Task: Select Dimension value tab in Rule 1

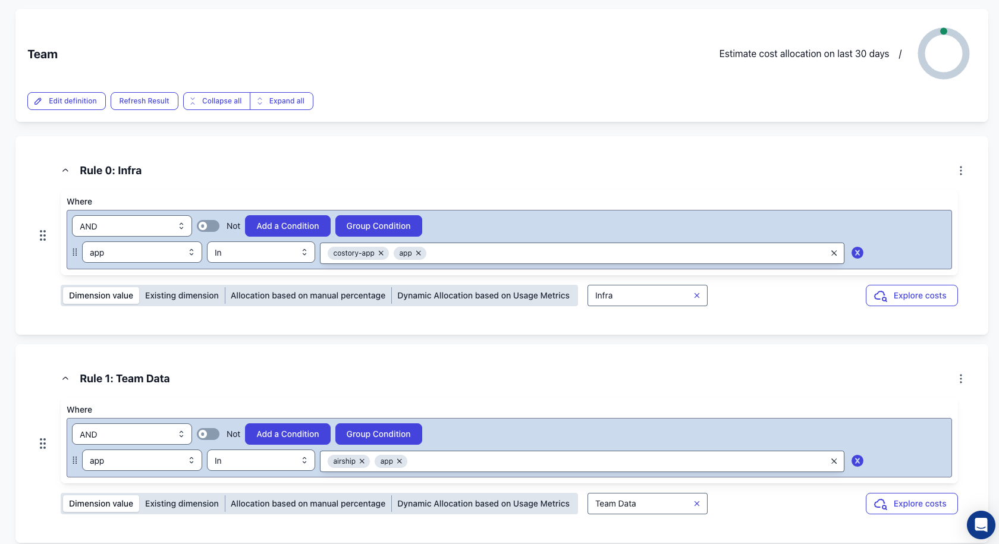Action: pyautogui.click(x=101, y=504)
